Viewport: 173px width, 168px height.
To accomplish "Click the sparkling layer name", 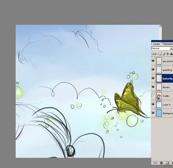I will (167, 70).
